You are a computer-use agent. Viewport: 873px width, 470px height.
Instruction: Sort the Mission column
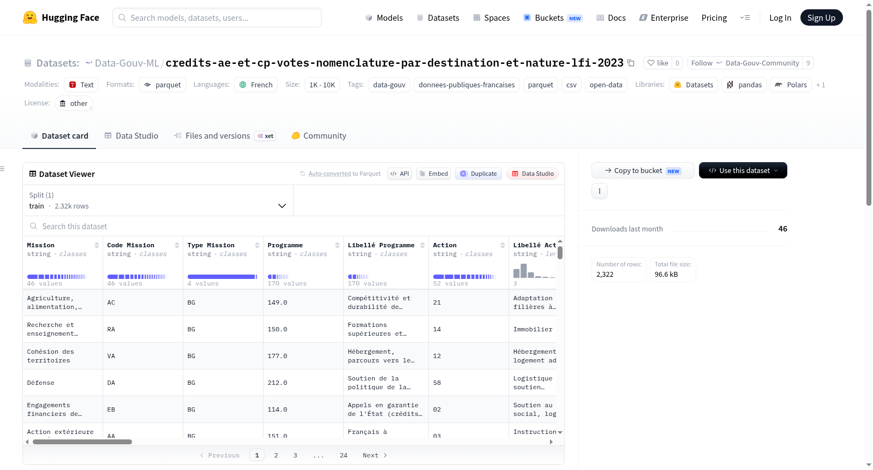pos(97,245)
